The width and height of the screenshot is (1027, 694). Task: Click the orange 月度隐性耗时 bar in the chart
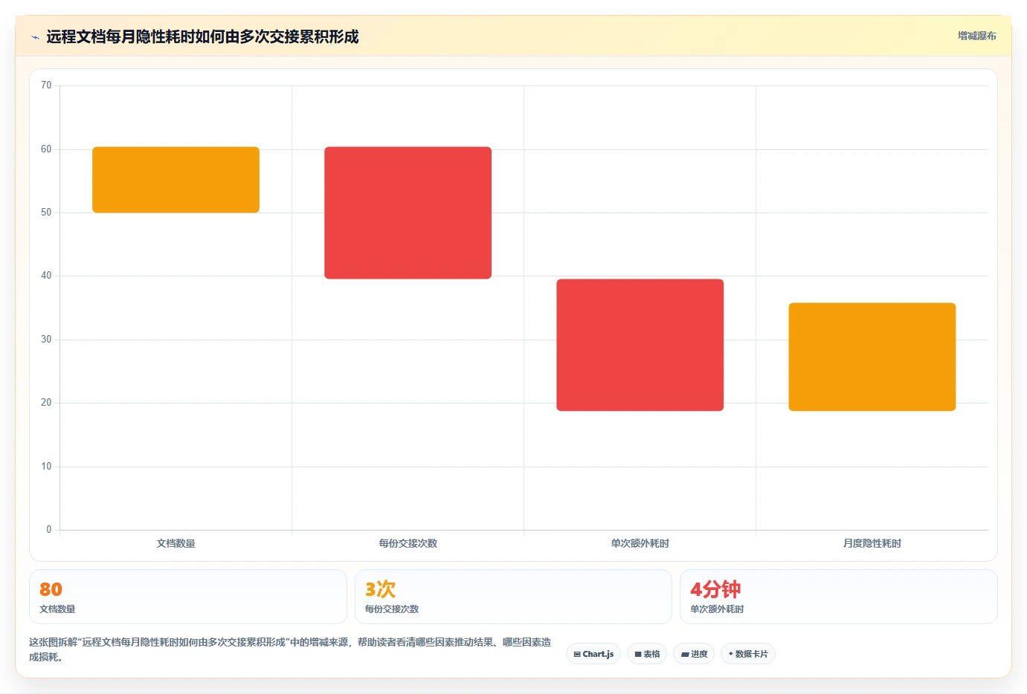pyautogui.click(x=872, y=357)
